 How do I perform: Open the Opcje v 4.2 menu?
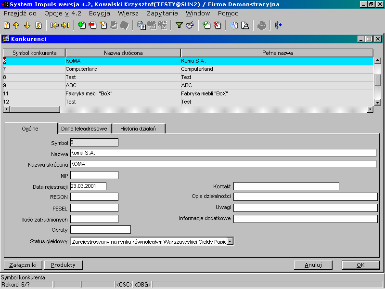pyautogui.click(x=63, y=13)
